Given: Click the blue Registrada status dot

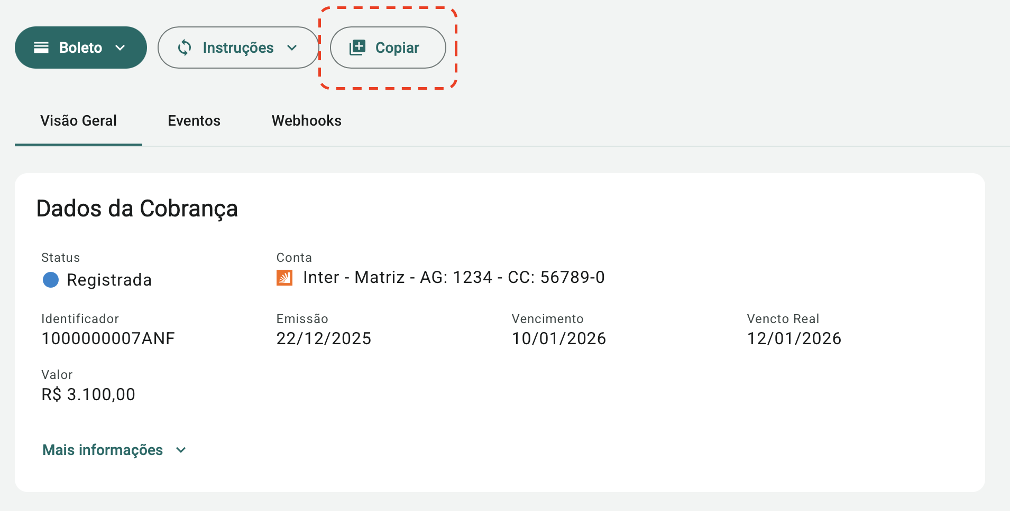Looking at the screenshot, I should pos(51,280).
